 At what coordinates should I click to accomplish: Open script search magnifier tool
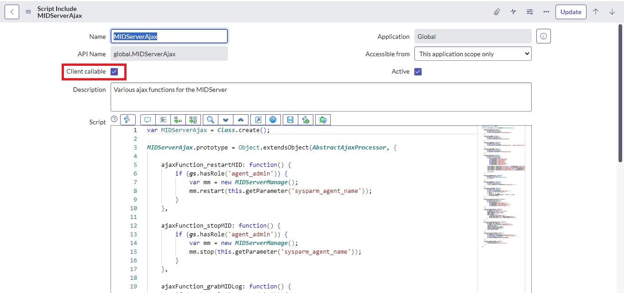point(210,120)
